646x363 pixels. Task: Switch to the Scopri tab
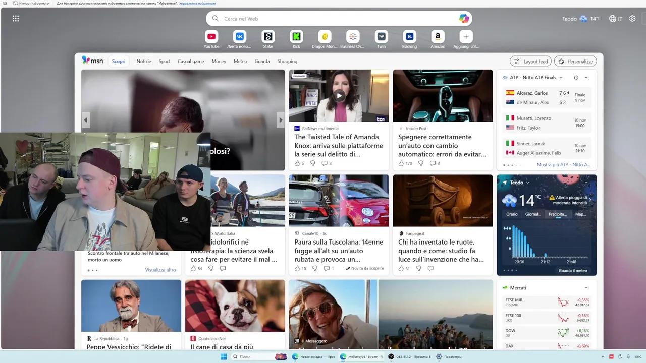[119, 61]
